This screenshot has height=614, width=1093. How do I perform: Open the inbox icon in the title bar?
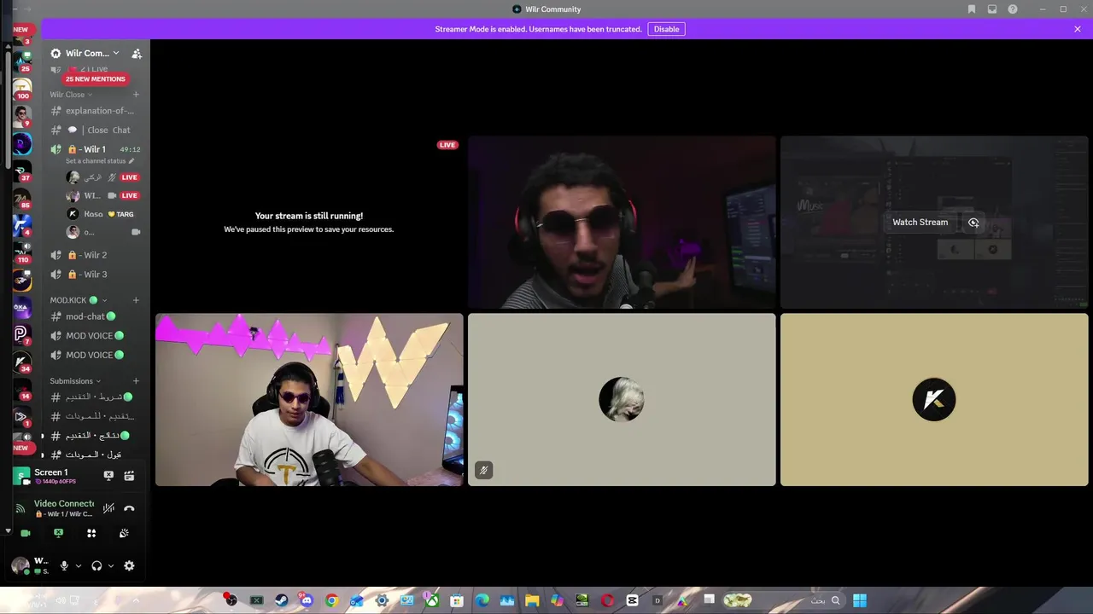click(992, 9)
